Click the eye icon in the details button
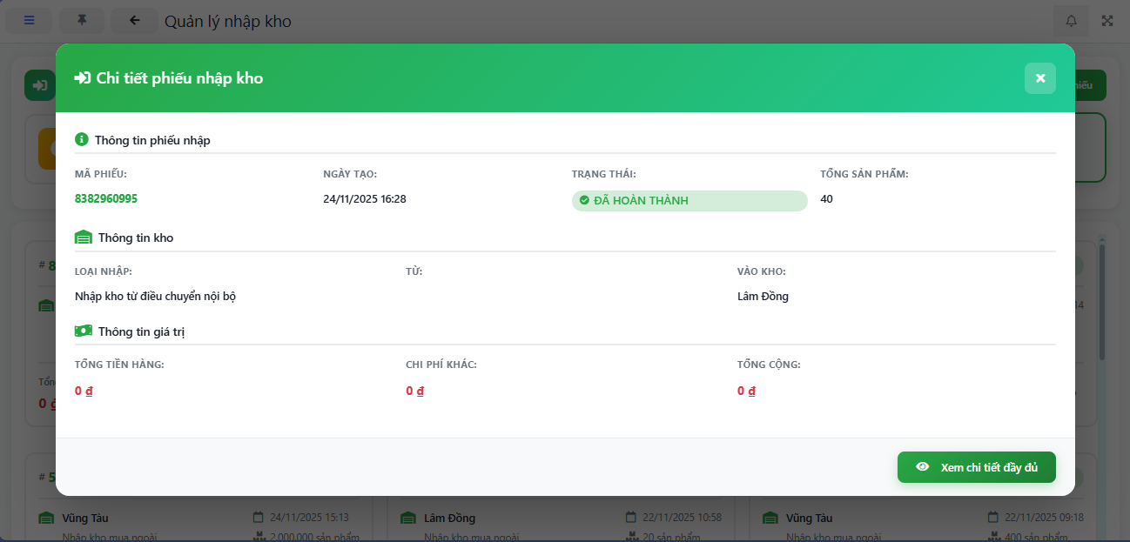 click(923, 467)
